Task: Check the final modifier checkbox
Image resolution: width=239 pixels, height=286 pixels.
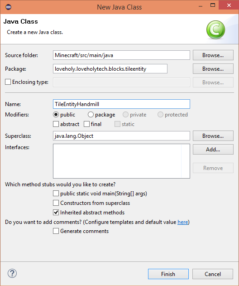Action: (x=87, y=124)
